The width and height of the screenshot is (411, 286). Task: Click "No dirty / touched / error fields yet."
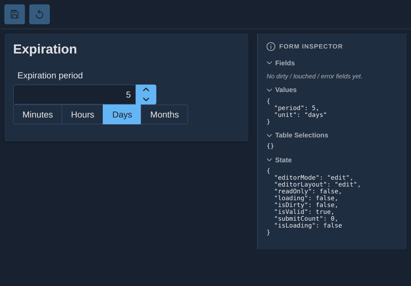click(x=314, y=76)
